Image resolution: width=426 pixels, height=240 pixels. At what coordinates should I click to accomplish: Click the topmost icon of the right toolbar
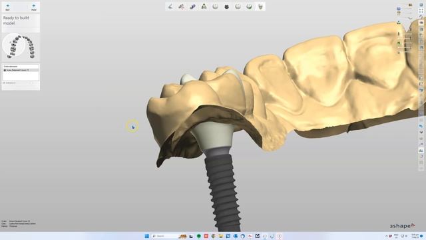pyautogui.click(x=421, y=5)
